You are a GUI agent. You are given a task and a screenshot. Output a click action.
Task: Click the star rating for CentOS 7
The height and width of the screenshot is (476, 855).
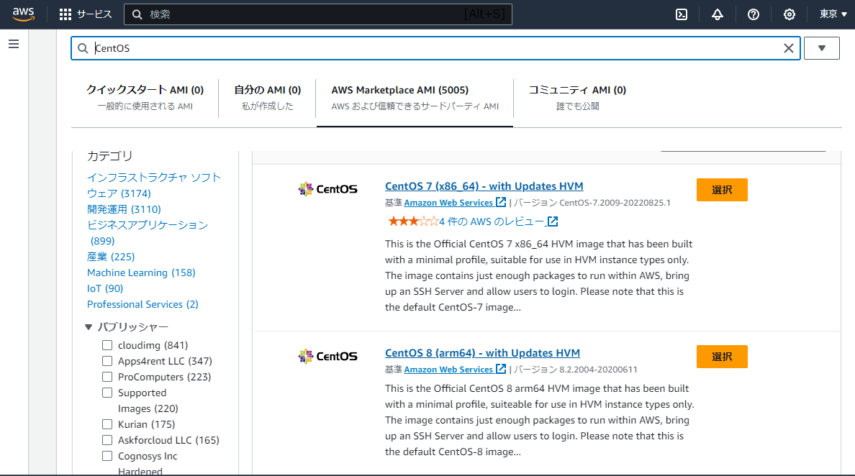click(x=413, y=221)
